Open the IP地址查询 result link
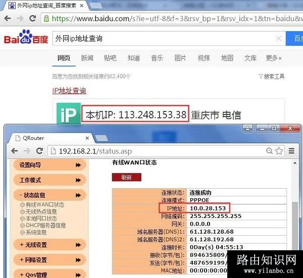This screenshot has width=303, height=278. coord(69,91)
